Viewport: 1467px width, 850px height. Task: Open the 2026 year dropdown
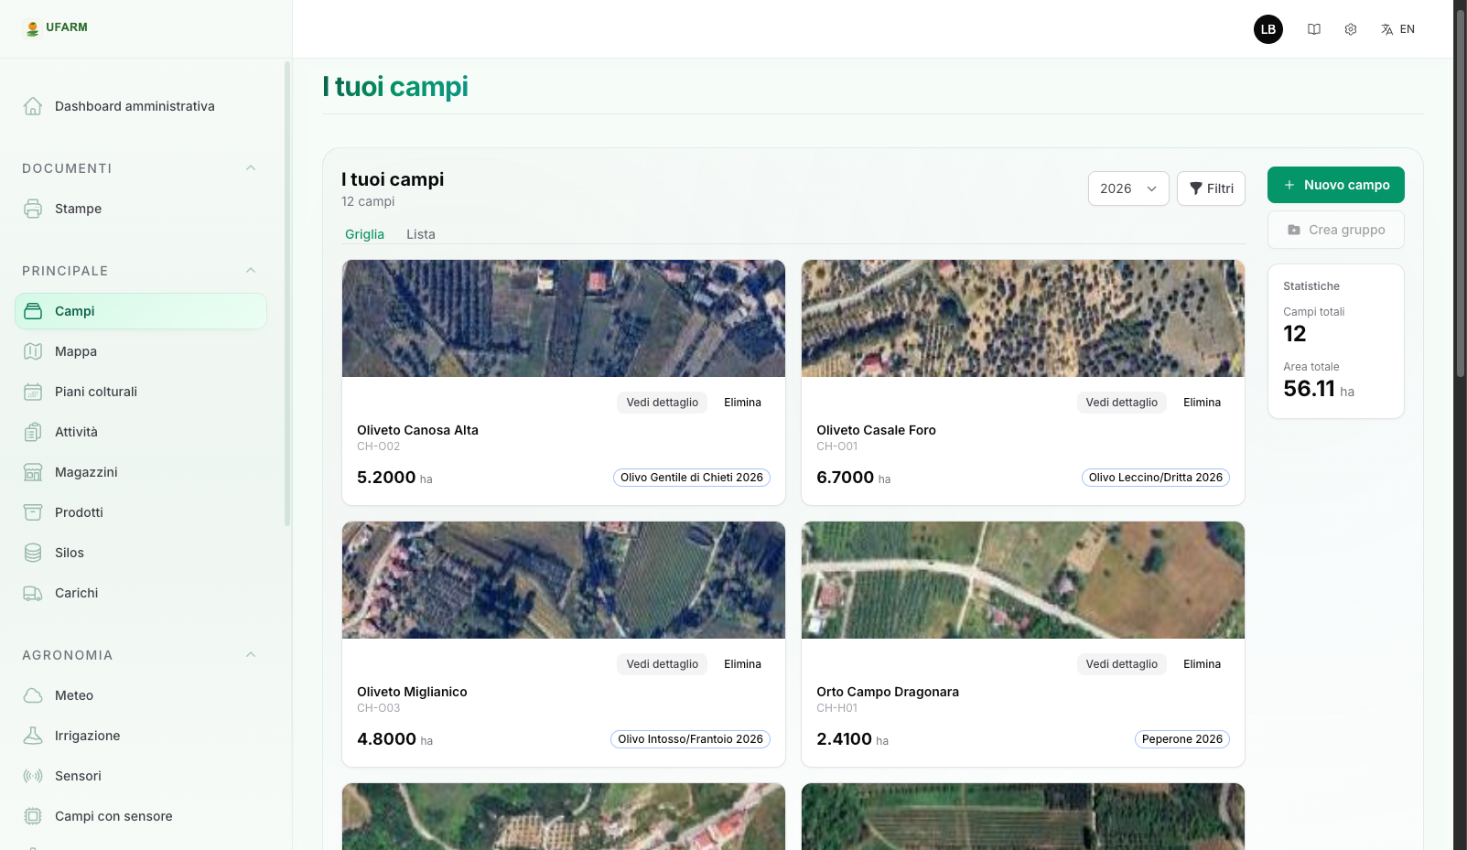pos(1128,188)
